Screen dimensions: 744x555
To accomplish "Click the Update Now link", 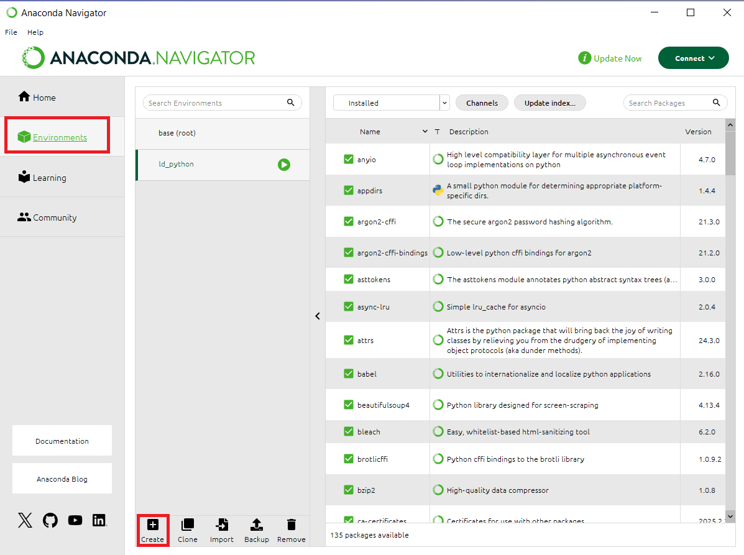I will [616, 58].
